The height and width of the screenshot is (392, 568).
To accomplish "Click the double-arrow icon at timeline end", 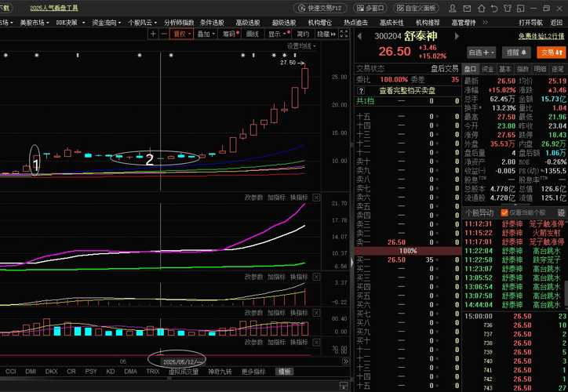I will tap(345, 361).
